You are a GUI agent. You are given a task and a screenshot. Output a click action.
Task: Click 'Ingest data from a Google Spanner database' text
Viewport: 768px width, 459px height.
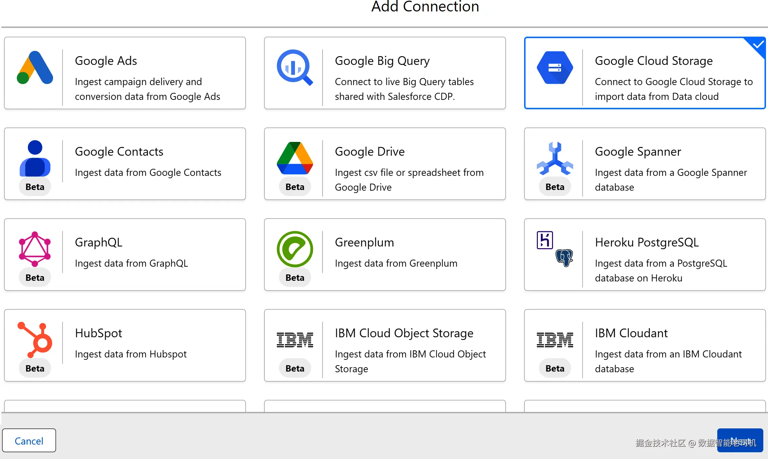point(671,180)
